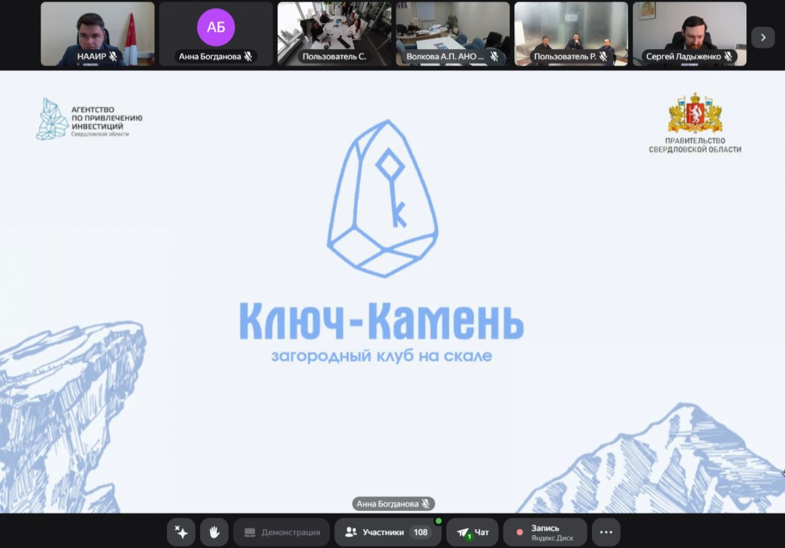This screenshot has height=548, width=785.
Task: Click the sparkle effects icon in bottom toolbar
Action: (x=181, y=532)
